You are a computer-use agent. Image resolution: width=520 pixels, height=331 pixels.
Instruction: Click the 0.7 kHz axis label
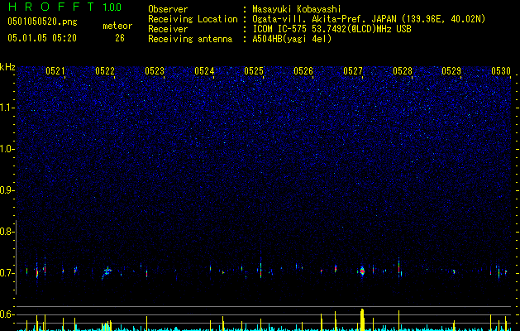(6, 273)
